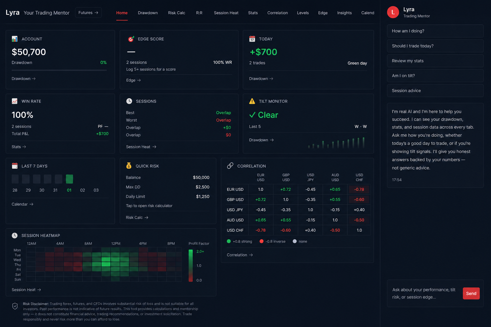Screen dimensions: 491x327
Task: Click the 'Tap to open risk calculator' text
Action: click(149, 206)
